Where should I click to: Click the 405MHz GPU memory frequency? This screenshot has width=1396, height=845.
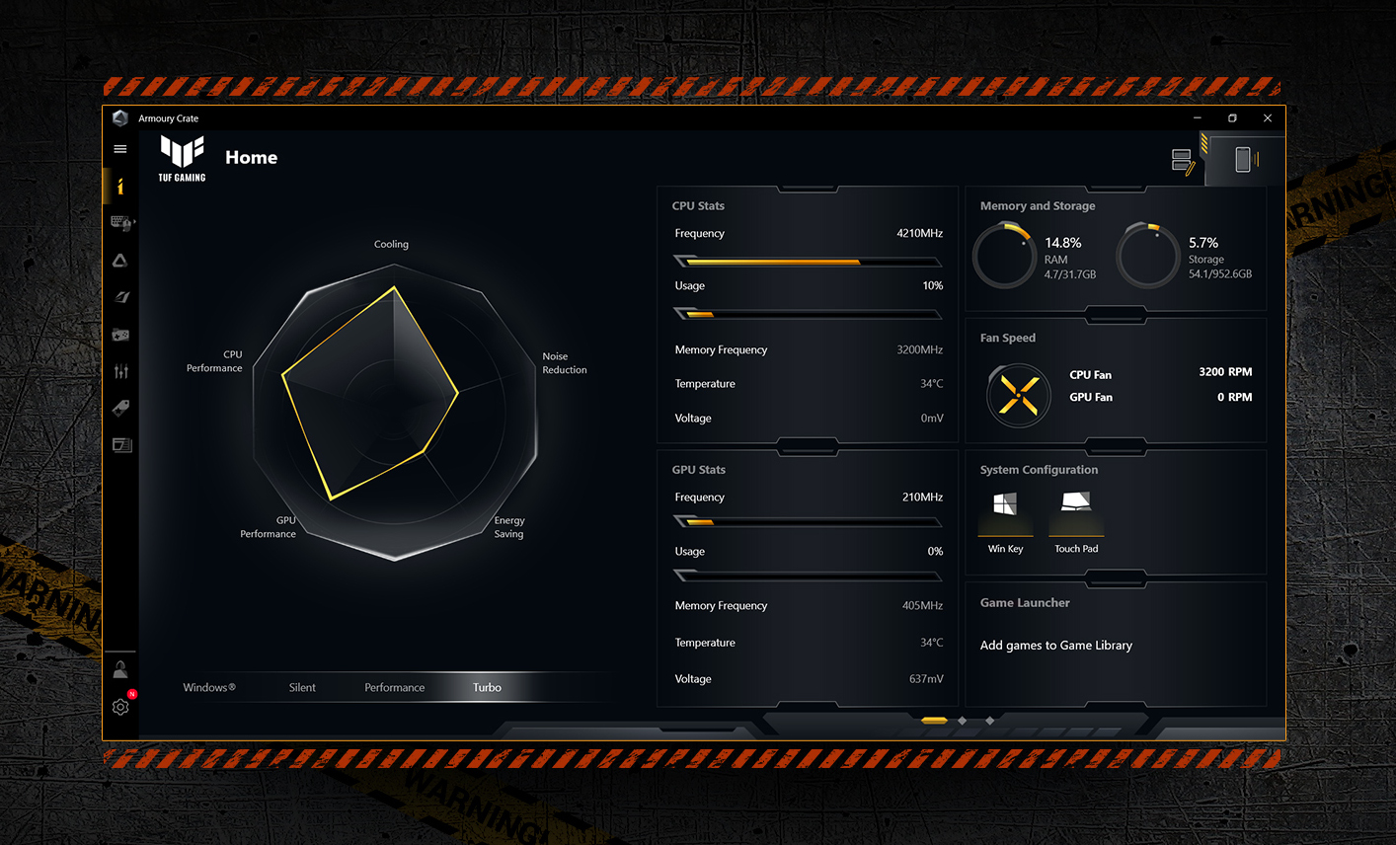click(x=922, y=606)
